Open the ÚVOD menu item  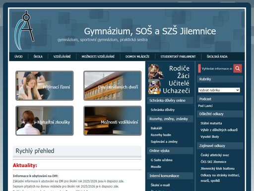click(18, 57)
